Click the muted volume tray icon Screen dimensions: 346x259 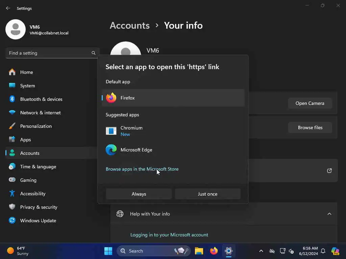coord(291,251)
